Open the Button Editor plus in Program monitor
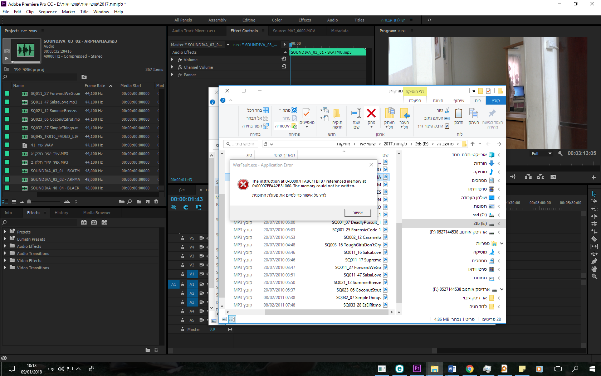This screenshot has height=376, width=601. click(x=593, y=177)
